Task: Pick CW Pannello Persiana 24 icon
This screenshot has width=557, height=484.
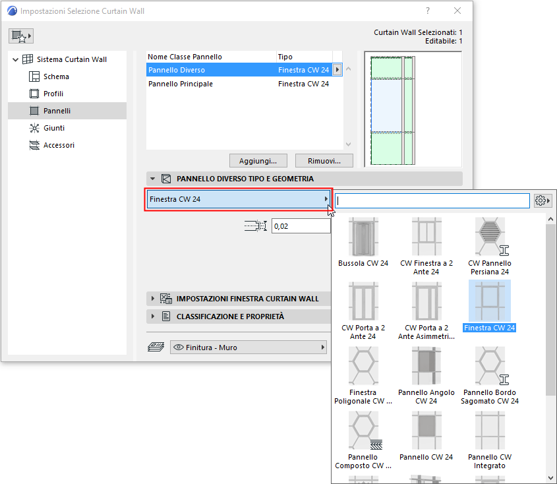Action: 490,237
